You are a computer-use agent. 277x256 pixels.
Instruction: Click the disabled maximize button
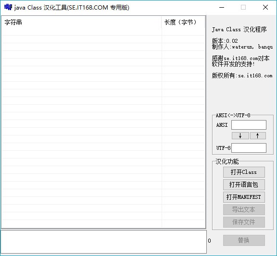pos(243,7)
